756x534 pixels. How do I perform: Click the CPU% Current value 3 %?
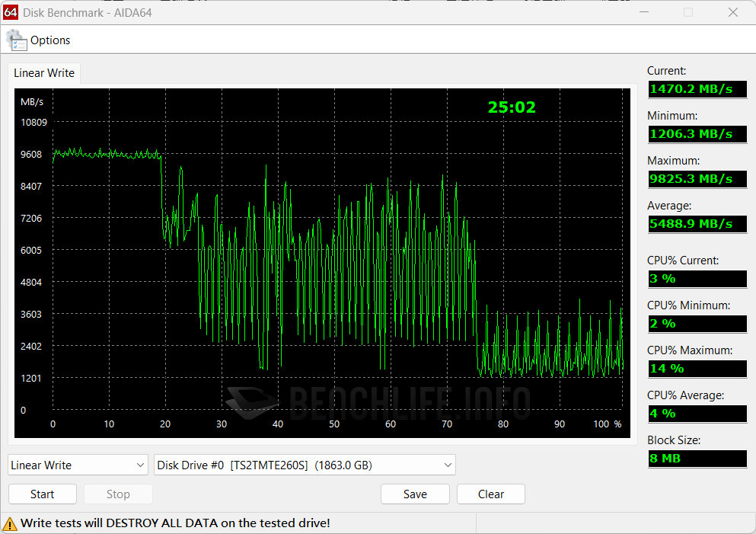[697, 279]
